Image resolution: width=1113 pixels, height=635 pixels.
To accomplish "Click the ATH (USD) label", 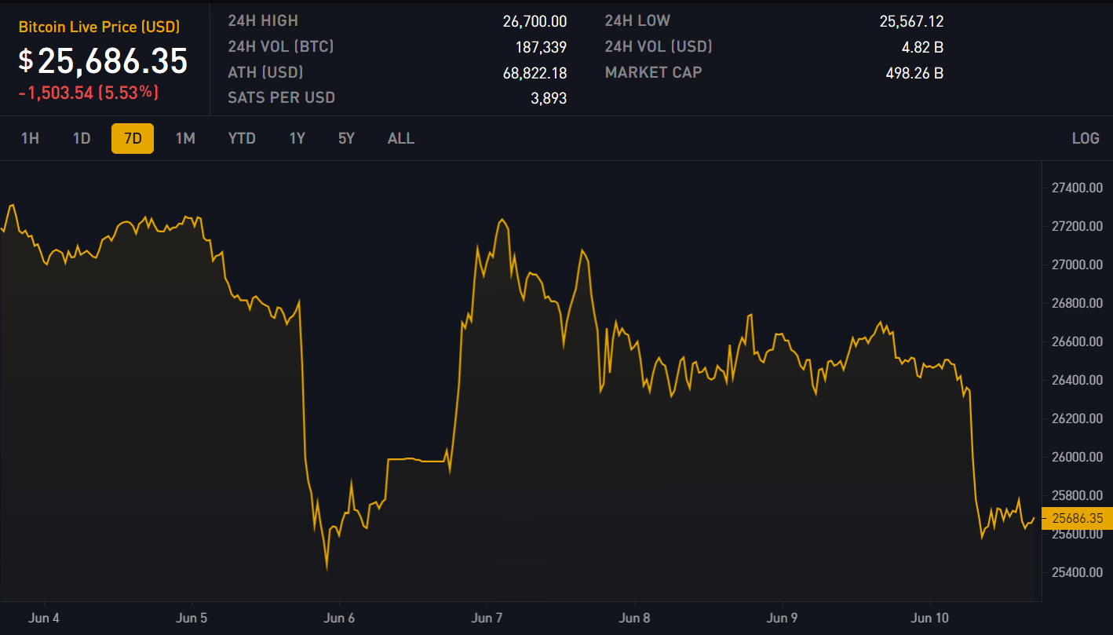I will pyautogui.click(x=265, y=72).
